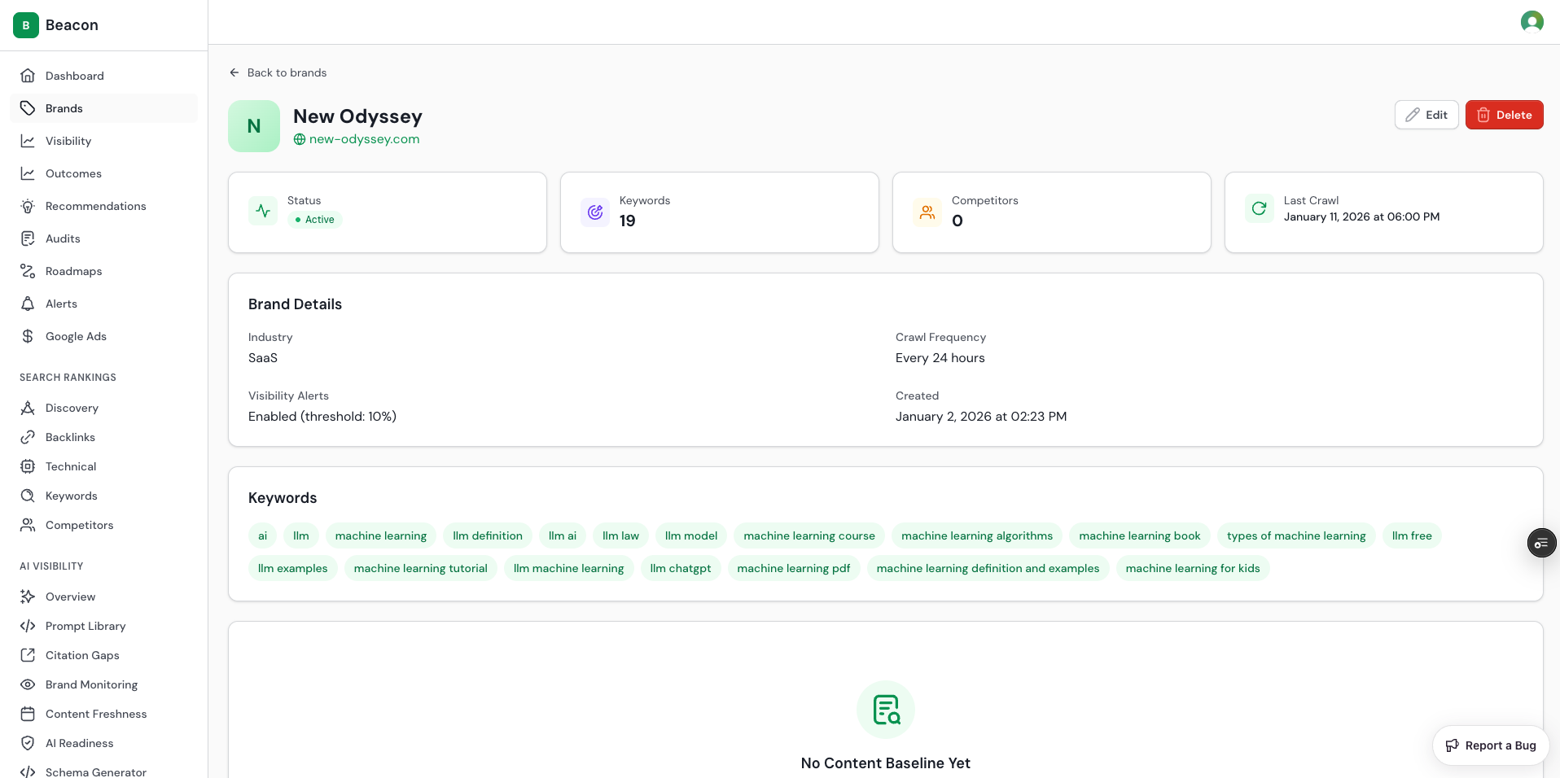
Task: Click the "Enabled (threshold: 10%)" alerts value
Action: pyautogui.click(x=322, y=417)
